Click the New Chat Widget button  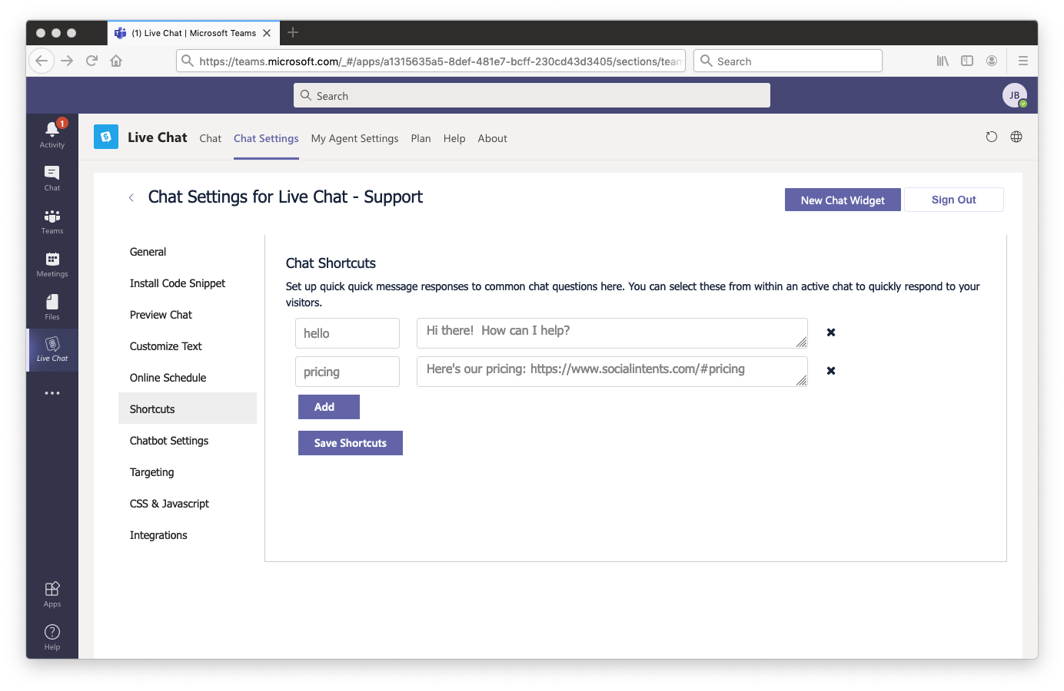(x=843, y=200)
